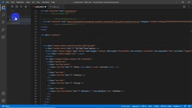Open Explorer more actions ellipsis
Image resolution: width=192 pixels, height=108 pixels.
(30, 7)
